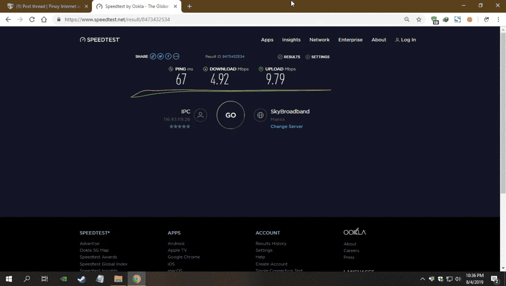
Task: Open the Results view
Action: coord(289,57)
